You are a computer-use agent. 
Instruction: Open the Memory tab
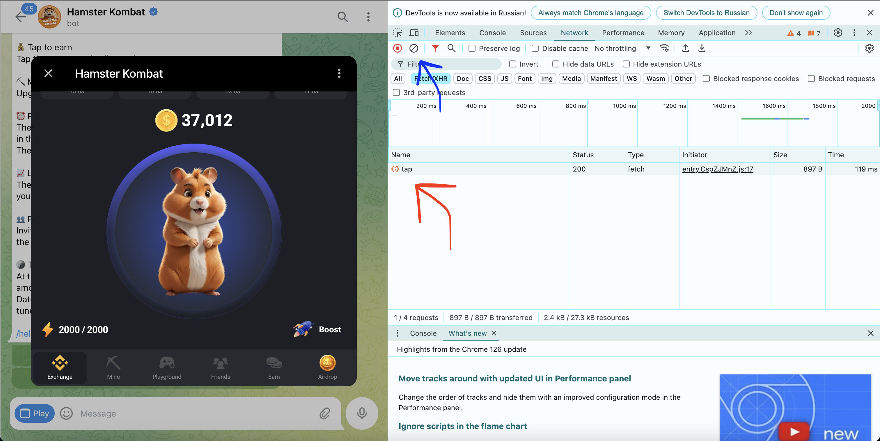pyautogui.click(x=671, y=33)
